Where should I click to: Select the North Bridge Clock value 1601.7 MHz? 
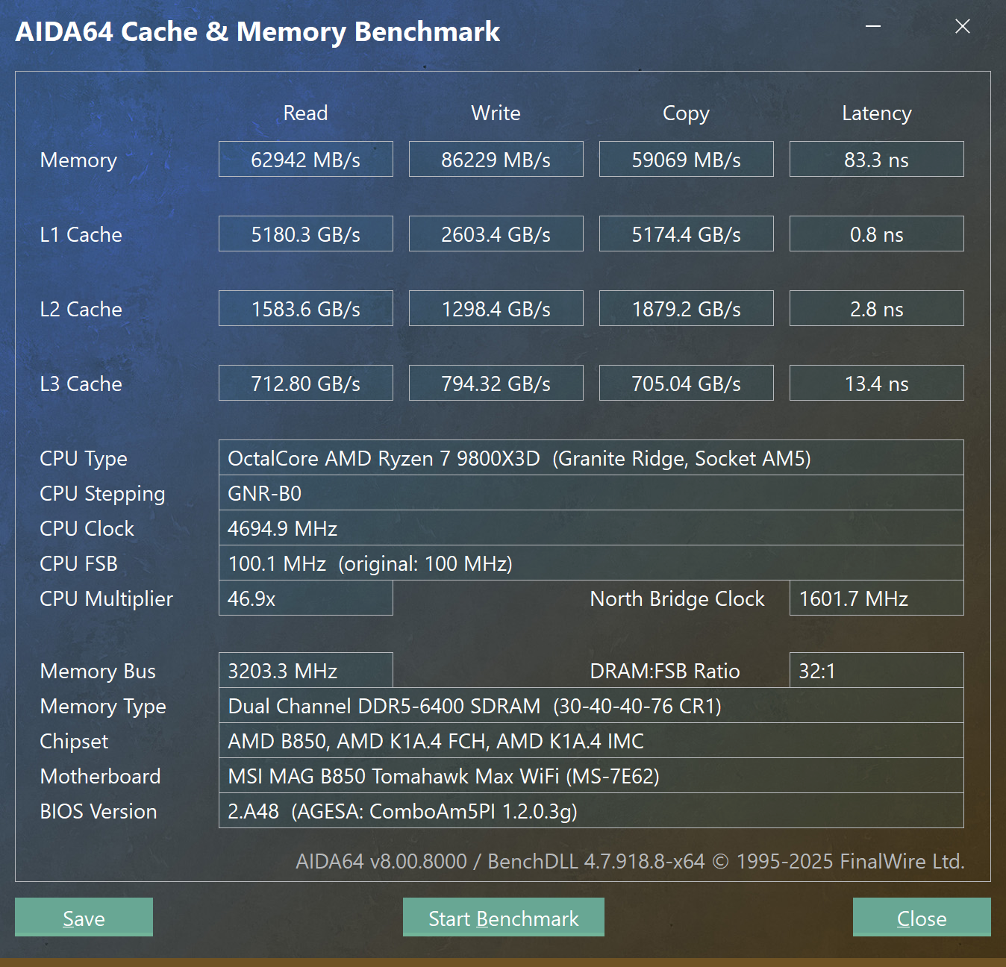(877, 598)
